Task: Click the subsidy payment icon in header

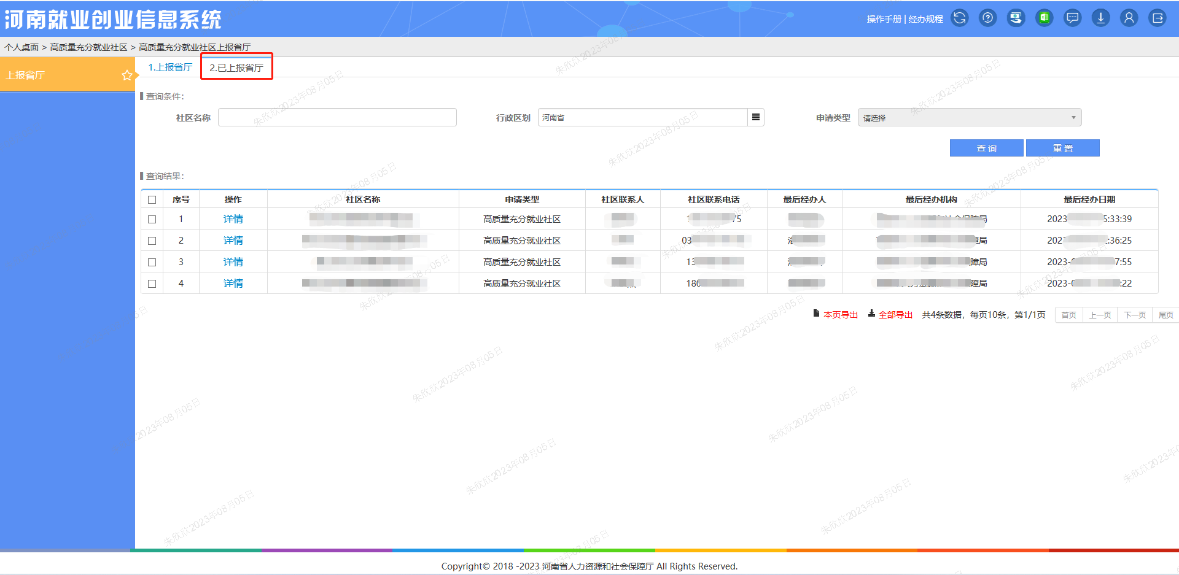Action: 1016,18
